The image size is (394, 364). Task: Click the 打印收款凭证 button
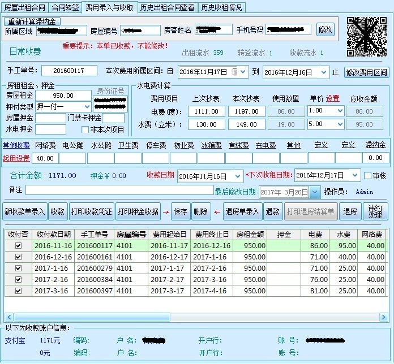(x=91, y=211)
